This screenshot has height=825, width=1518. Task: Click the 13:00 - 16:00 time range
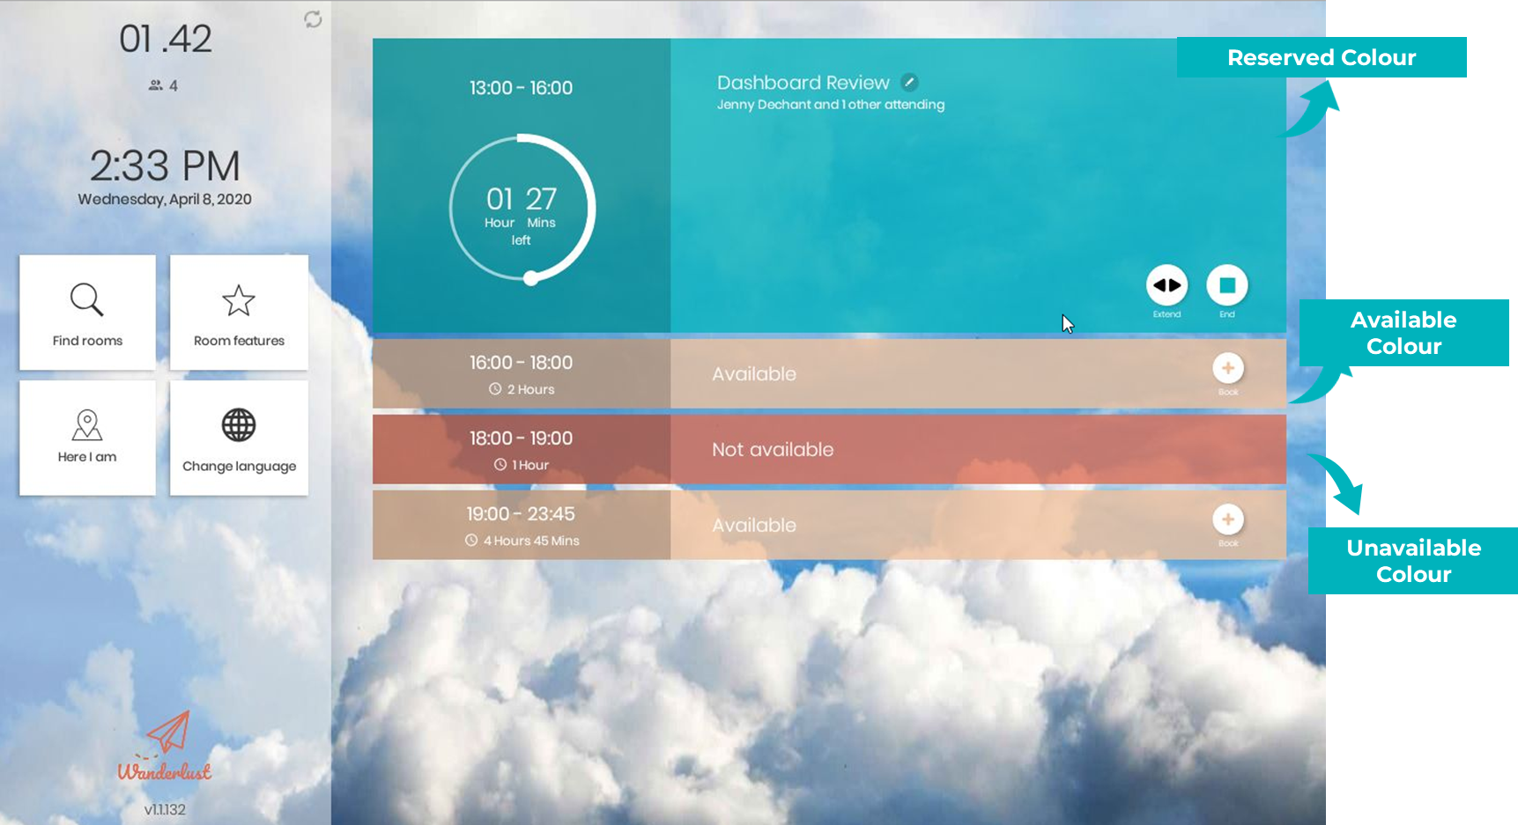pos(521,88)
